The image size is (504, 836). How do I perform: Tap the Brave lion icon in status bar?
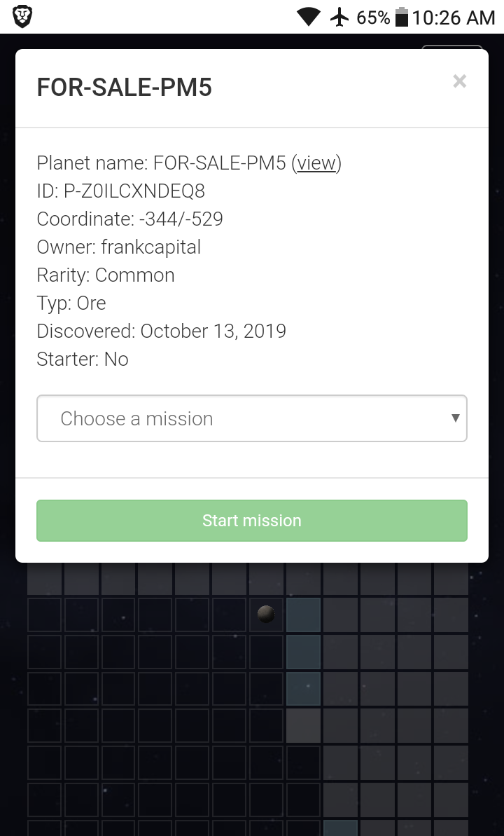[22, 17]
